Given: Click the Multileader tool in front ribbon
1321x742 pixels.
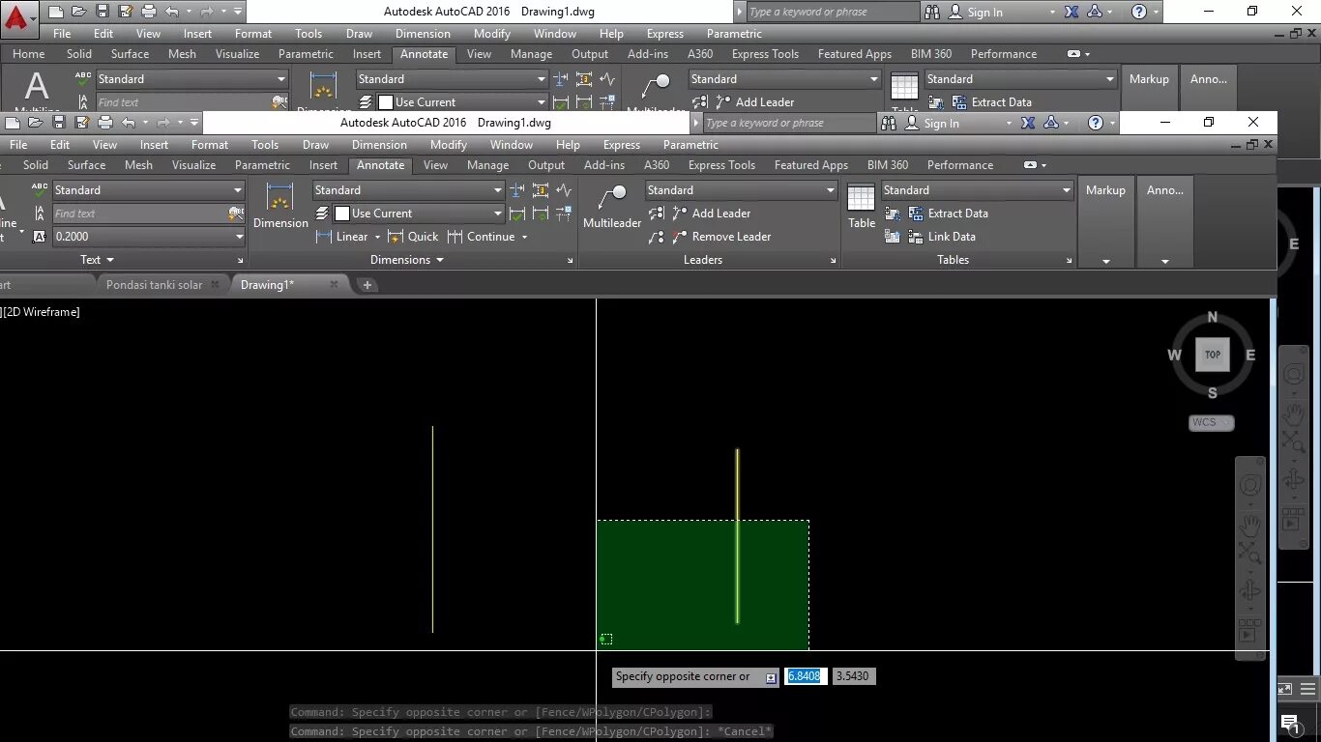Looking at the screenshot, I should pyautogui.click(x=612, y=206).
